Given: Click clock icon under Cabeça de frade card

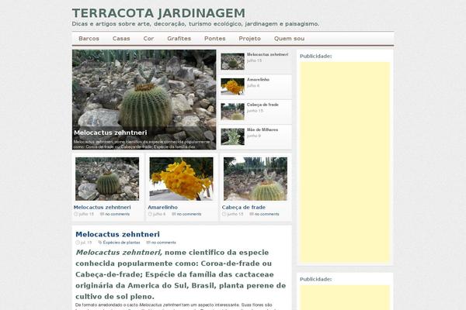Looking at the screenshot, I should (x=224, y=214).
